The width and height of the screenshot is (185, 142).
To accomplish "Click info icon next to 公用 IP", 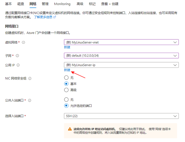I will 18,65.
